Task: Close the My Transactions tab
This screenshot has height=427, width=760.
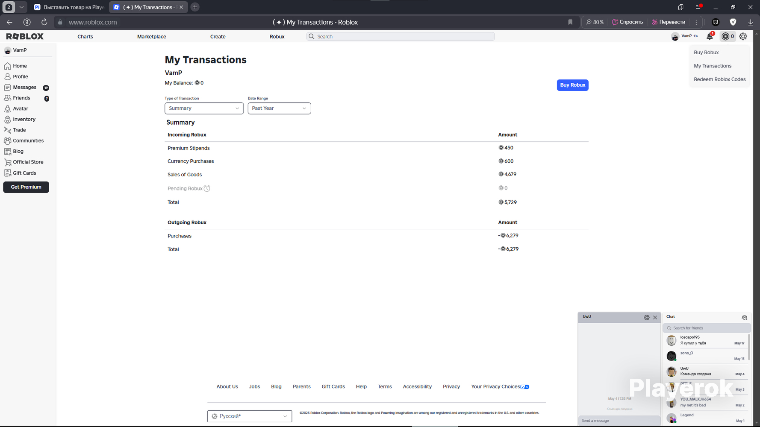Action: tap(181, 7)
